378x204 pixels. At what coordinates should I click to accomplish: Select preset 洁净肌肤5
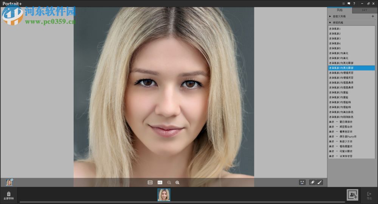tap(352, 48)
